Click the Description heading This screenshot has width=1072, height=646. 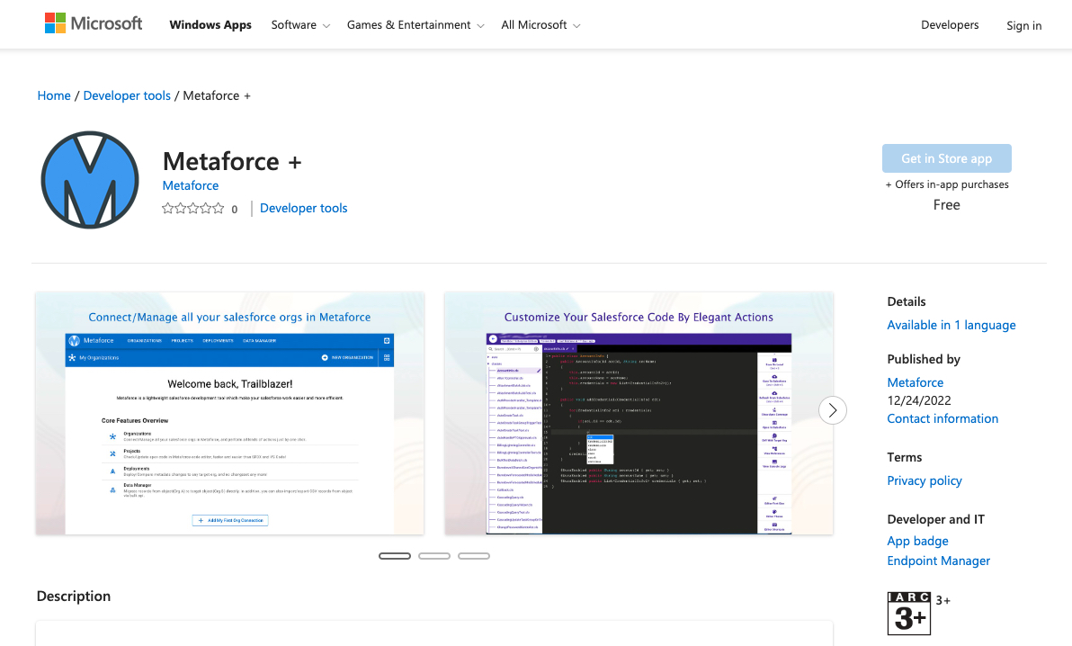click(x=74, y=596)
